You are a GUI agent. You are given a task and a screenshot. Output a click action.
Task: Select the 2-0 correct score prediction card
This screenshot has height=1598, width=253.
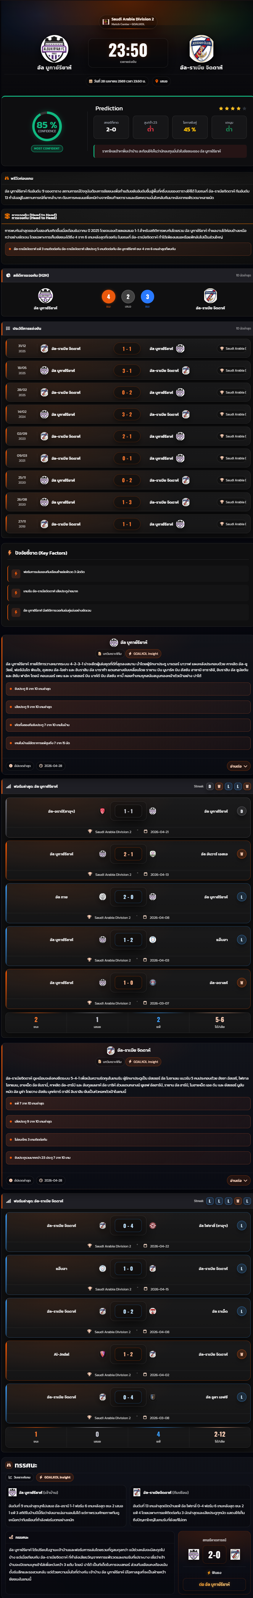coord(111,127)
